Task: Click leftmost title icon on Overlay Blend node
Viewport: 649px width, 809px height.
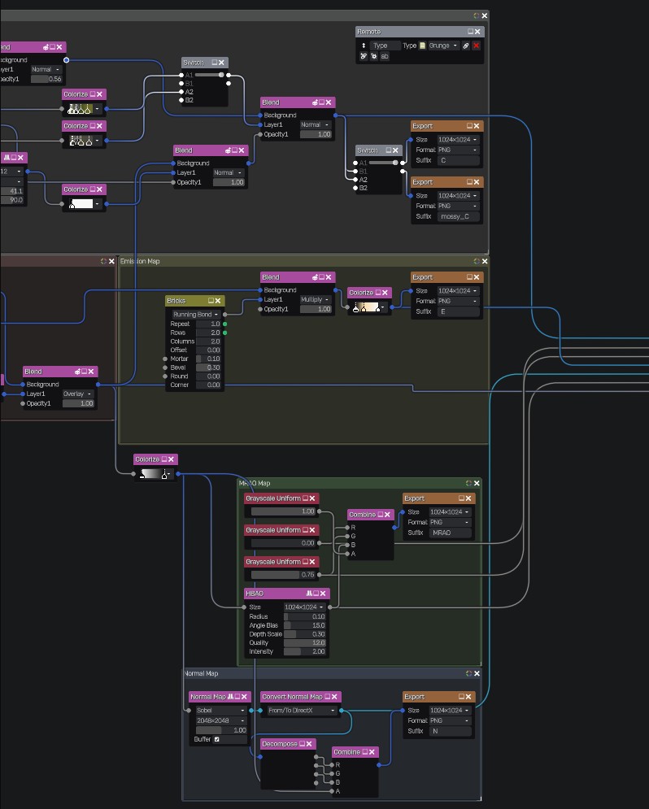Action: point(77,372)
